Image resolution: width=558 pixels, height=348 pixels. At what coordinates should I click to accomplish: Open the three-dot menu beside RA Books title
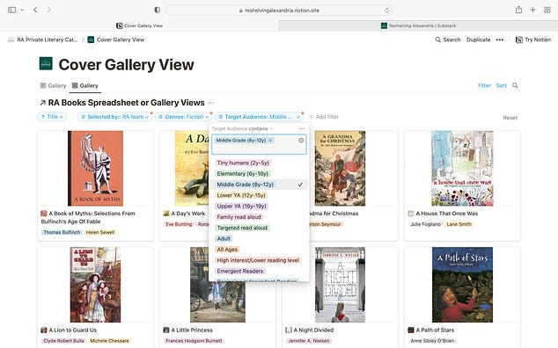[210, 103]
